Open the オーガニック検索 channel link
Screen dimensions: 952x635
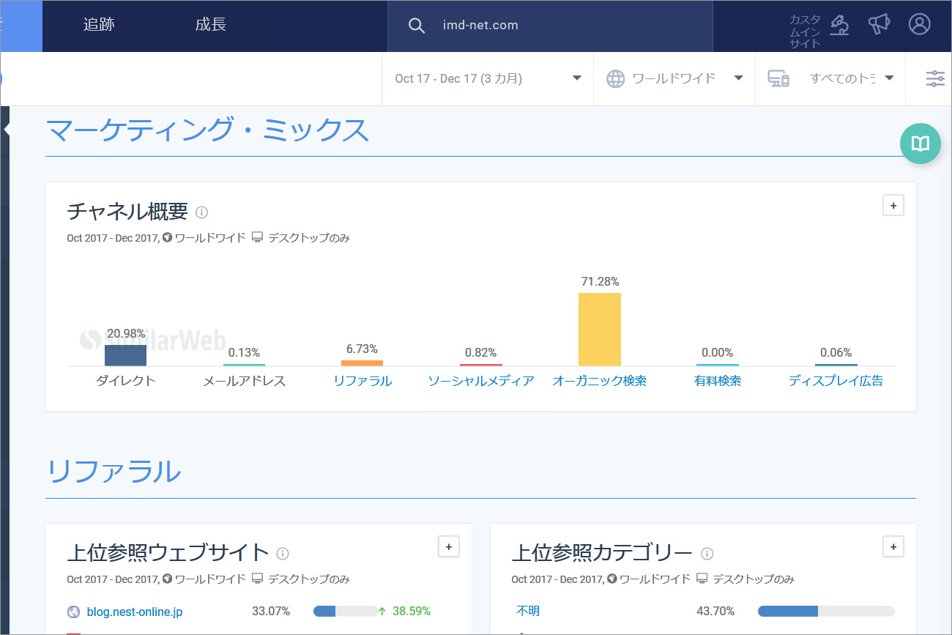click(600, 381)
